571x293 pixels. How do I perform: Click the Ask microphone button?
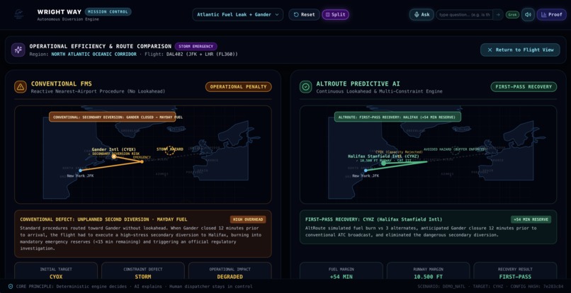click(x=422, y=15)
